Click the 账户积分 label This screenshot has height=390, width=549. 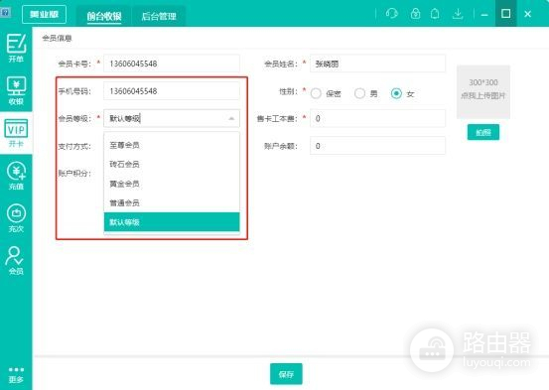(x=74, y=174)
